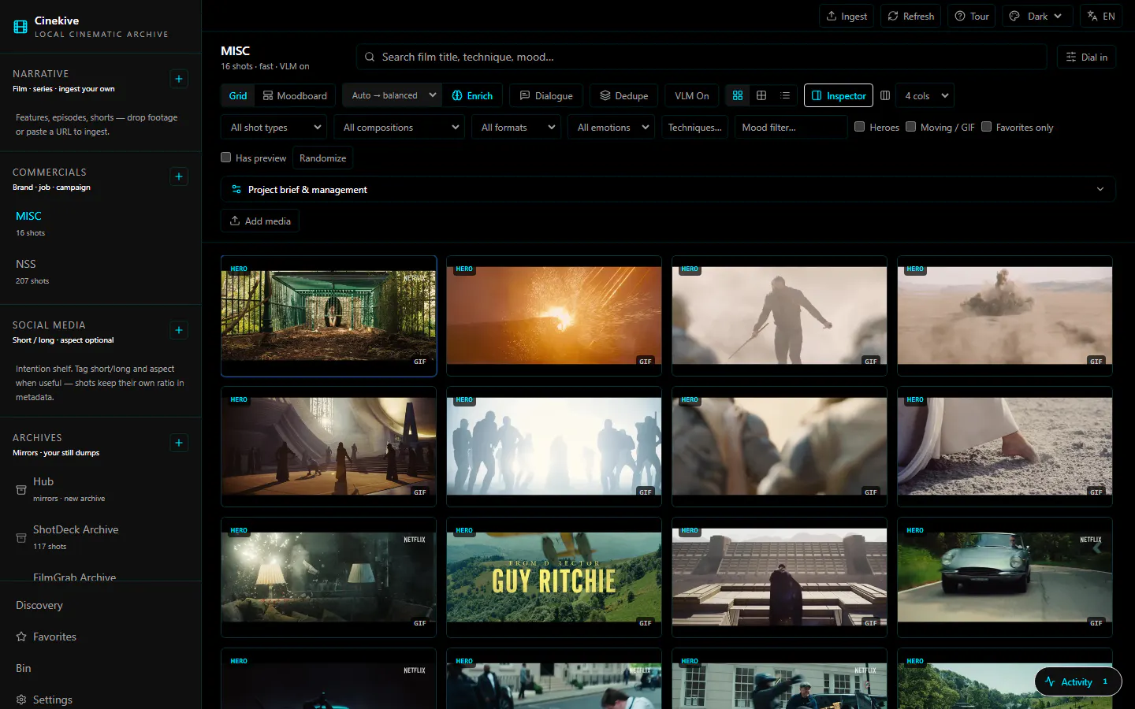Viewport: 1135px width, 709px height.
Task: Enable the Has preview checkbox
Action: (x=226, y=157)
